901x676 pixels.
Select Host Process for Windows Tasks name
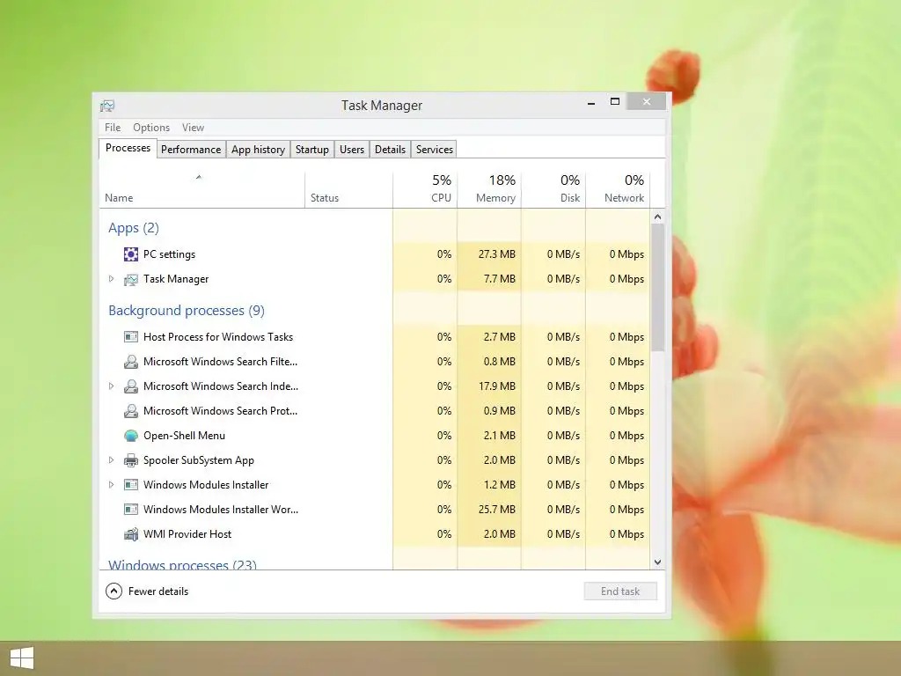(218, 337)
